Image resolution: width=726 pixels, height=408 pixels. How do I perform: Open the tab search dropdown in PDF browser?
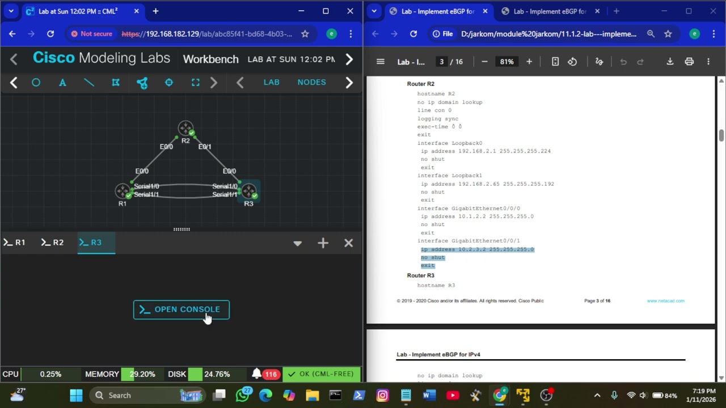[374, 11]
